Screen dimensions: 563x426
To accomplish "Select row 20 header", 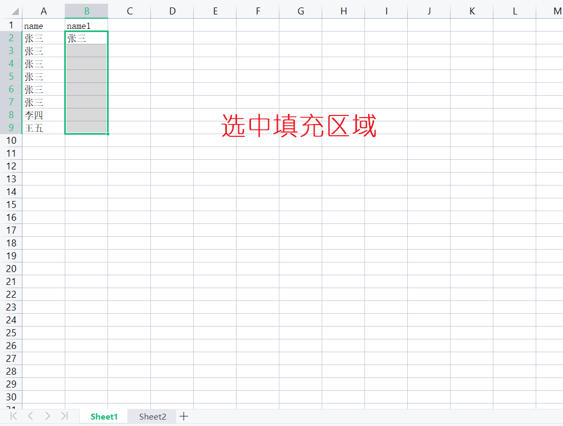I will pyautogui.click(x=11, y=269).
